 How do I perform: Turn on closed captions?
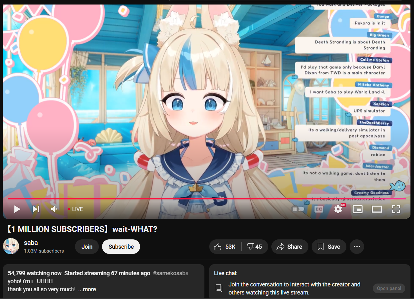[319, 209]
